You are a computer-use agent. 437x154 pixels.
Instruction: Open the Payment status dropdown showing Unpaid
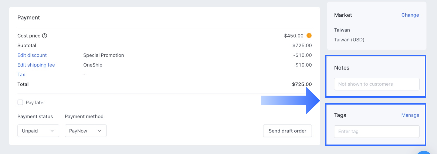(x=38, y=131)
